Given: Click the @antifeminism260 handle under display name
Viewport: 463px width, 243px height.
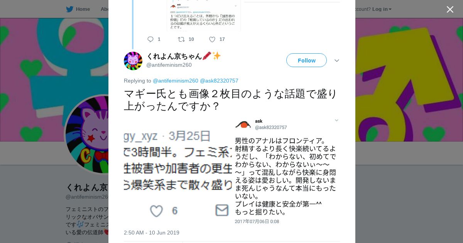Looking at the screenshot, I should (x=169, y=65).
